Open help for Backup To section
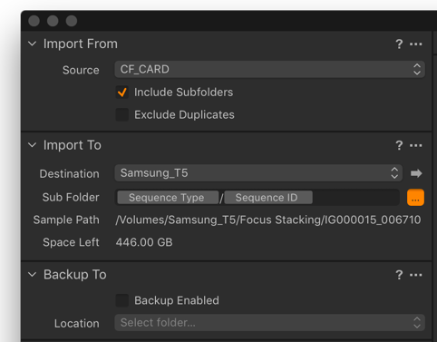Image resolution: width=437 pixels, height=342 pixels. click(x=399, y=275)
